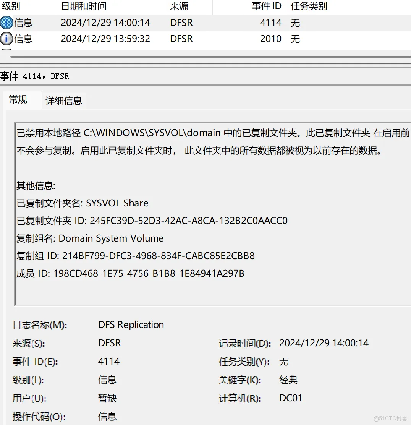Sort list by 事件 ID column header
This screenshot has width=411, height=425.
pos(266,6)
